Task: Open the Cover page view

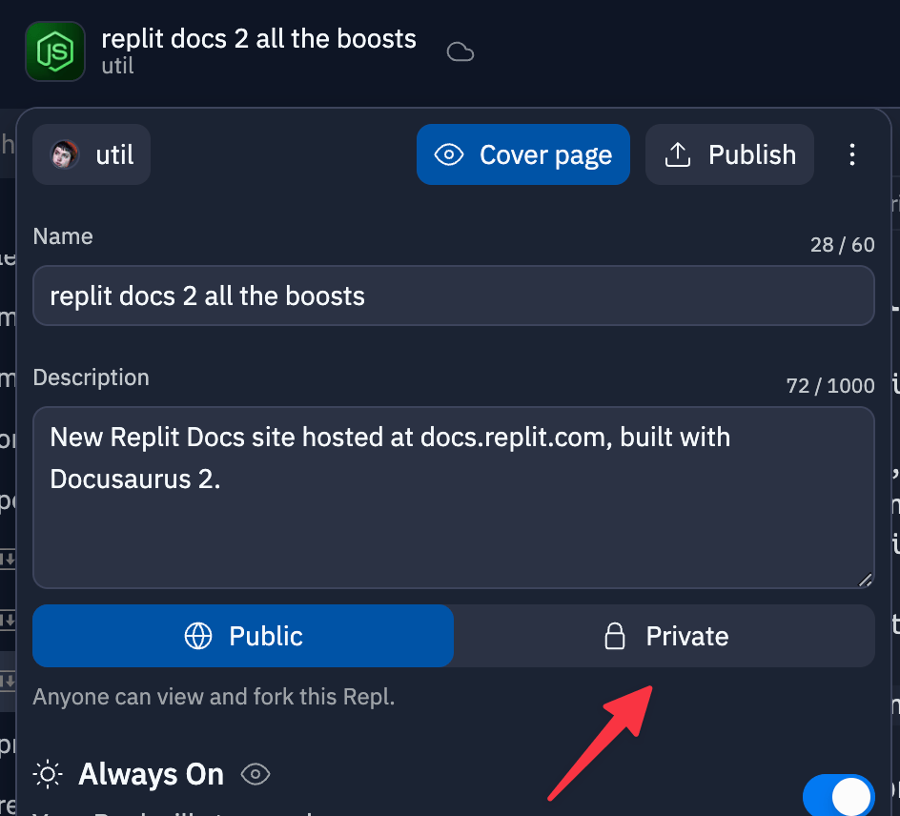Action: click(x=522, y=154)
